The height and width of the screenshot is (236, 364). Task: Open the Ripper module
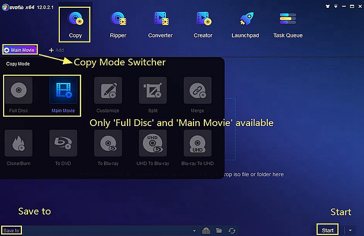pos(118,25)
